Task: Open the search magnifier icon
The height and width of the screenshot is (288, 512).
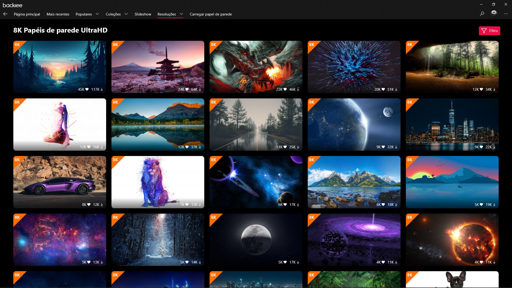Action: click(x=482, y=14)
